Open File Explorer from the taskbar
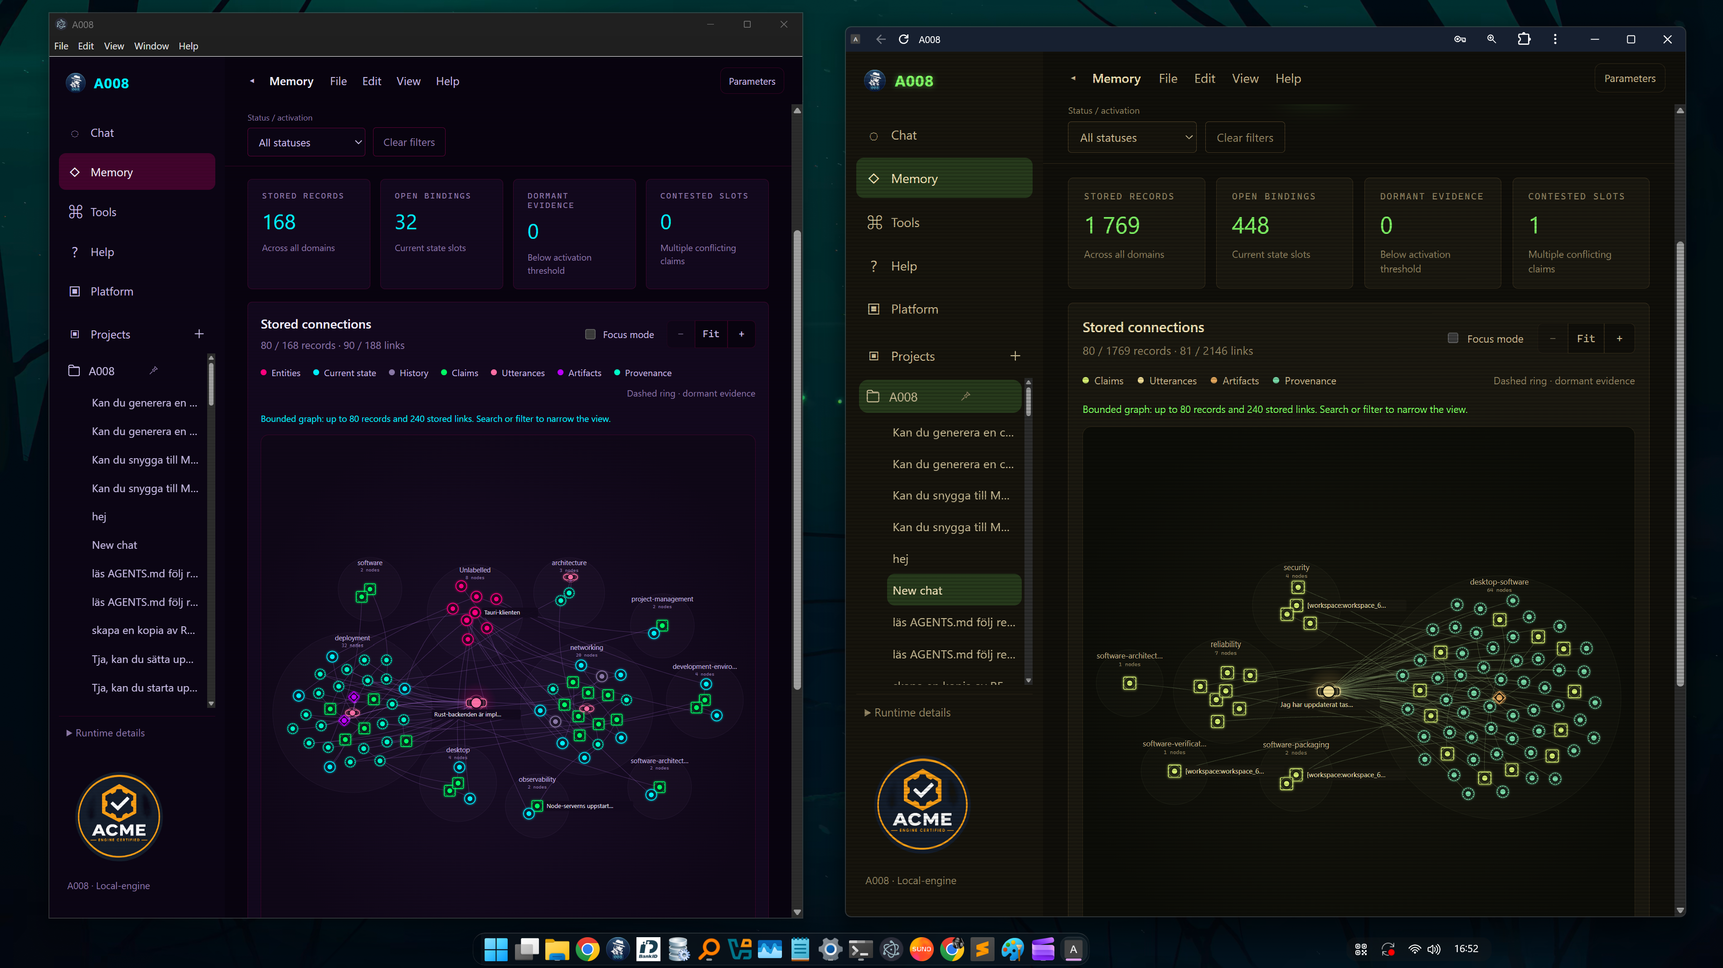Viewport: 1723px width, 968px height. tap(557, 949)
